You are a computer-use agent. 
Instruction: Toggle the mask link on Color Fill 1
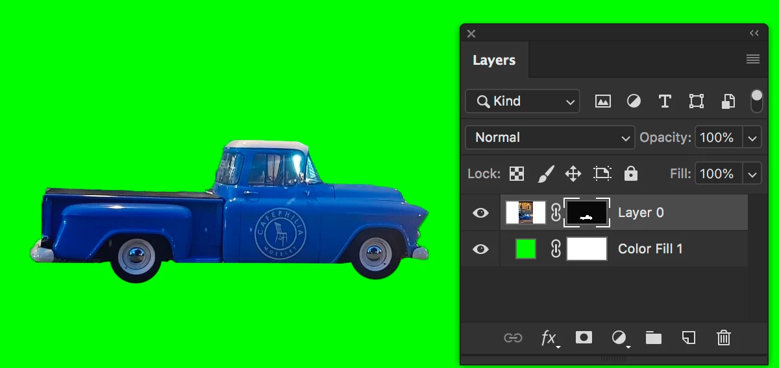(x=556, y=249)
